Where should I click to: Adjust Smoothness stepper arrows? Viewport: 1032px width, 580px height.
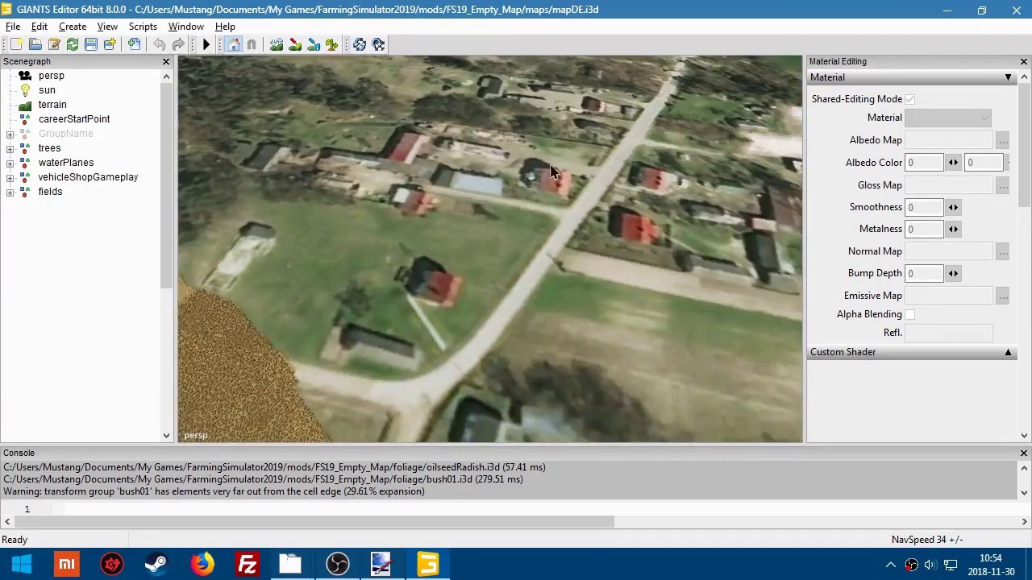[953, 207]
